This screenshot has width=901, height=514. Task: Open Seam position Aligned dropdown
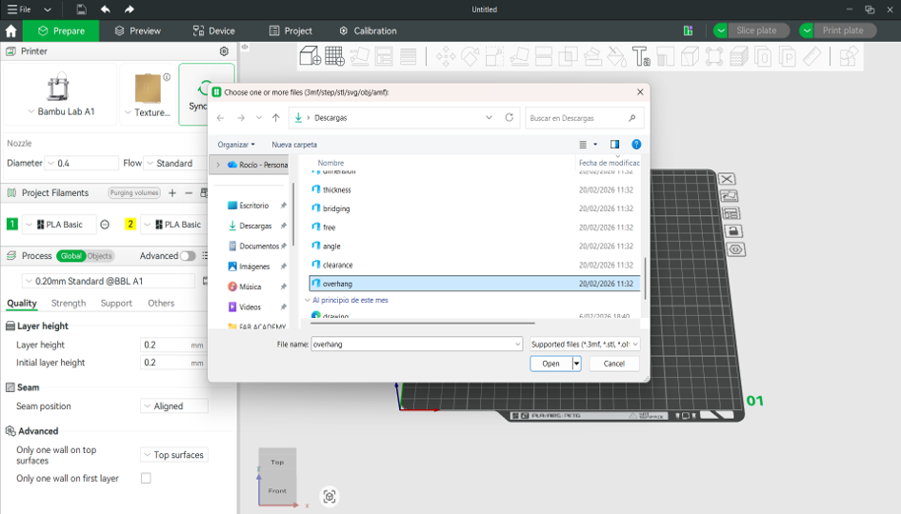coord(174,406)
